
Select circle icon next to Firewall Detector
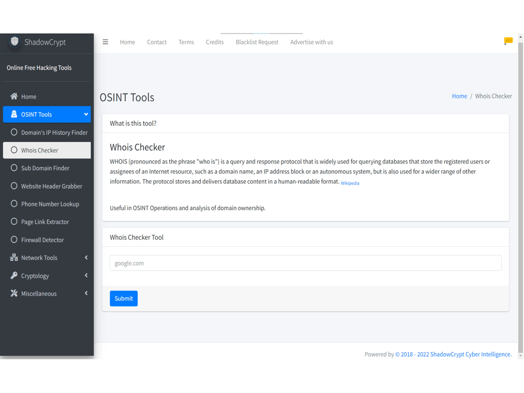14,239
